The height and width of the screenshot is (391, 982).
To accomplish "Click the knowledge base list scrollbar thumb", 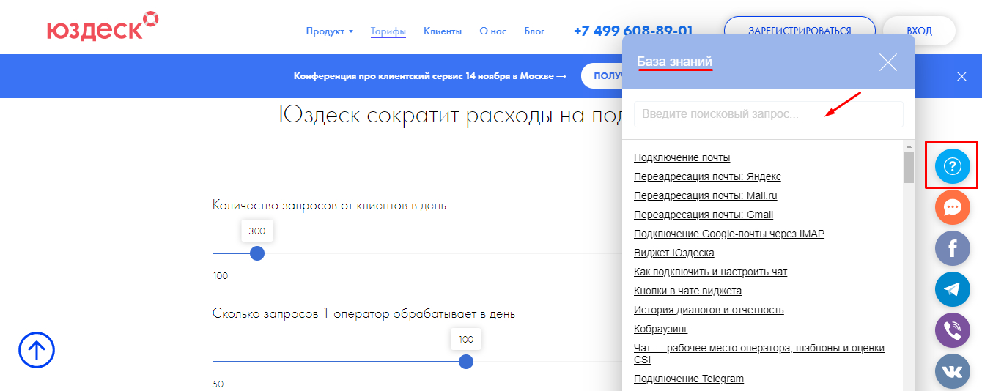I will (x=909, y=167).
